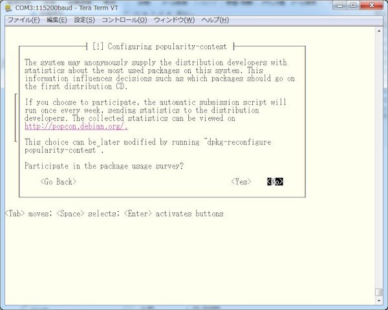Click the scrollbar up arrow
Screen dimensions: 388x310
tap(379, 31)
